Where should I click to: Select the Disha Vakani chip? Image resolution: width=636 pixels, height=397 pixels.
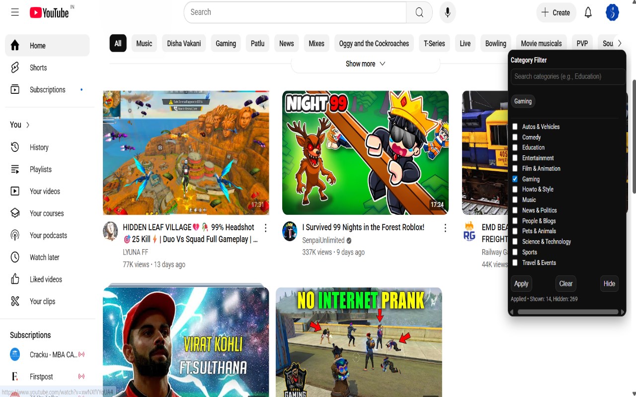(184, 44)
